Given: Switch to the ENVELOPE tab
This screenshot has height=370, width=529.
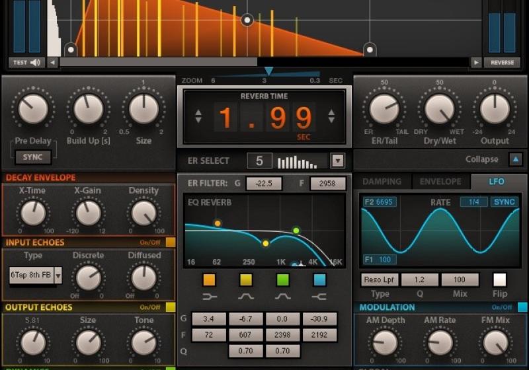Looking at the screenshot, I should coord(440,182).
